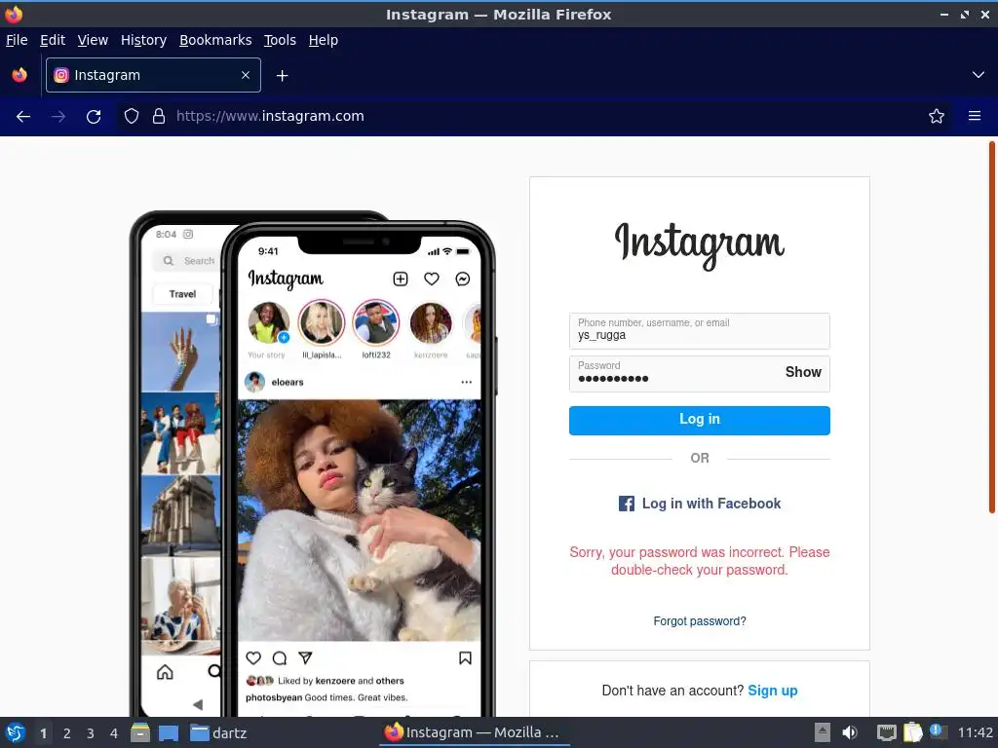Expand the list all tabs chevron
Screen dimensions: 998x748
[979, 75]
